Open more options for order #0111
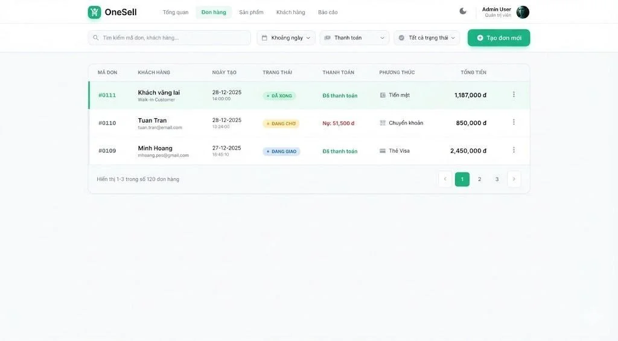The height and width of the screenshot is (341, 618). [x=514, y=95]
